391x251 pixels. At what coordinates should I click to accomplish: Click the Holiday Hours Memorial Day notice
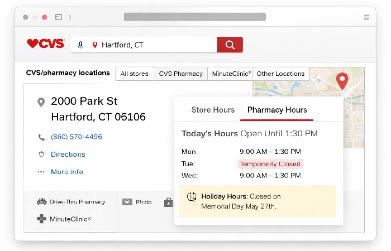coord(258,201)
